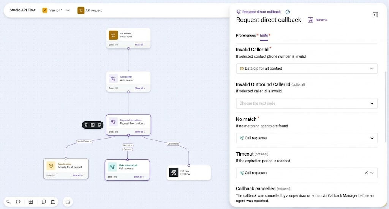Image resolution: width=389 pixels, height=209 pixels.
Task: Click the pencil edit icon beside Version 1
Action: tap(45, 10)
